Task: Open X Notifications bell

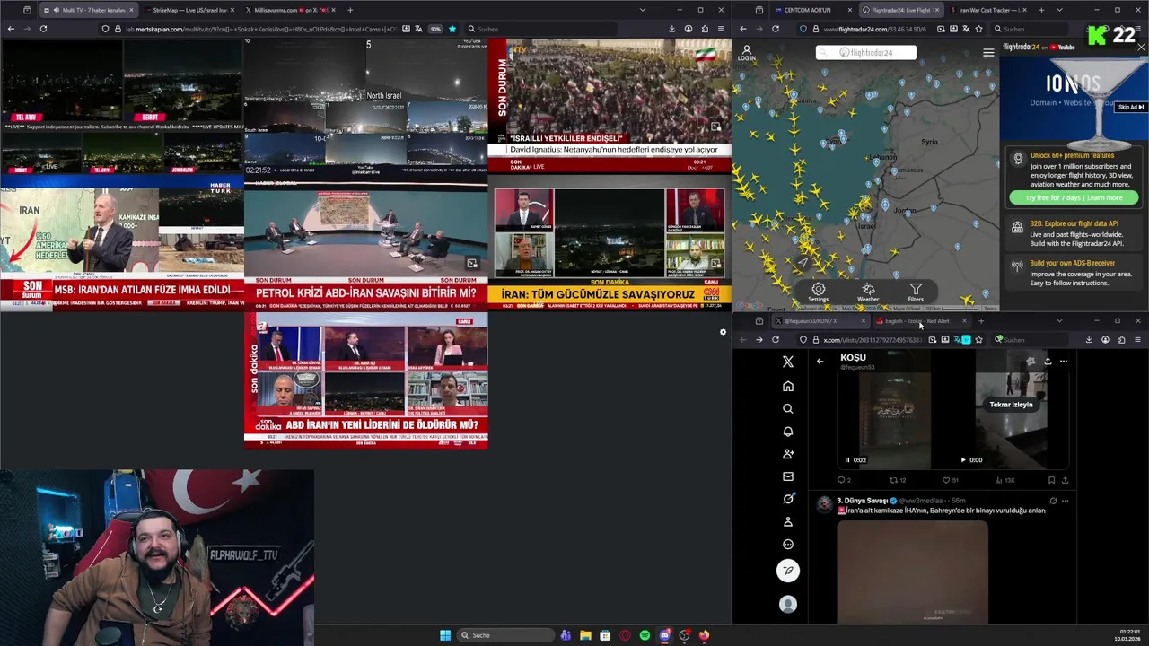Action: tap(788, 432)
